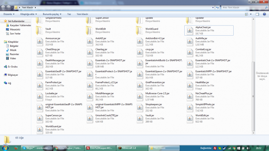Select UnioAntiCrash[TR].jar file name
This screenshot has width=269, height=151.
point(107,115)
